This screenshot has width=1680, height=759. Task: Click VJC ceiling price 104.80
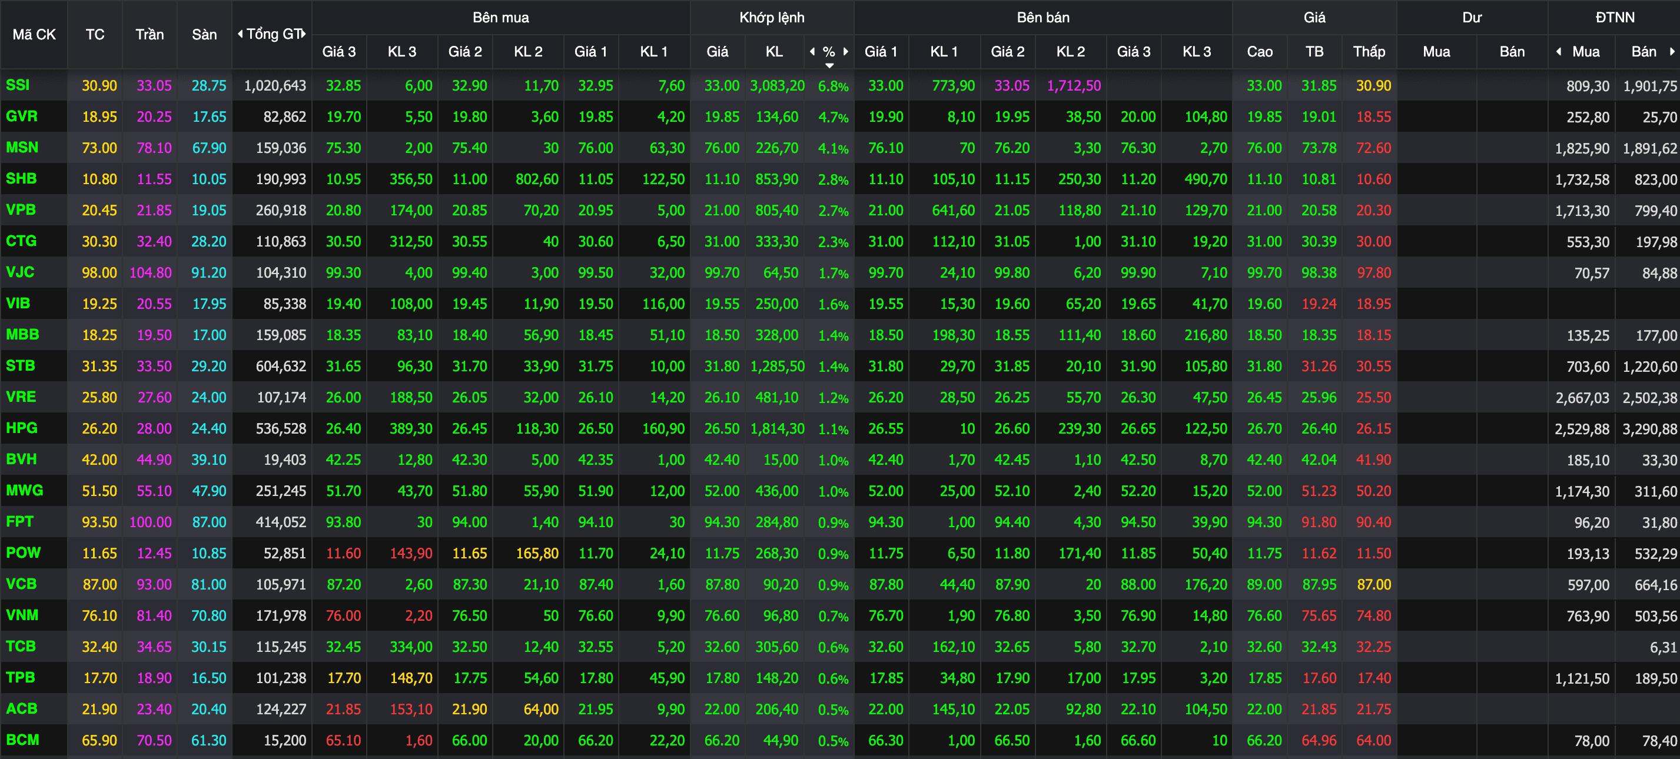click(151, 272)
